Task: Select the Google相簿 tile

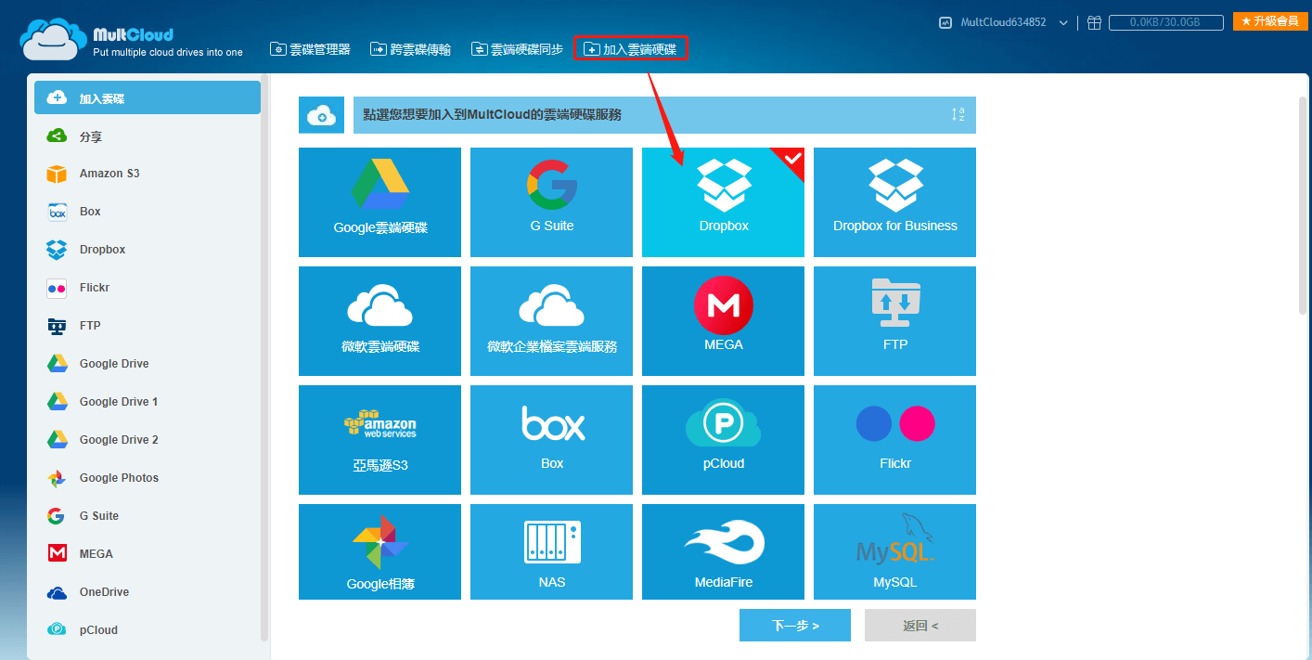Action: (379, 551)
